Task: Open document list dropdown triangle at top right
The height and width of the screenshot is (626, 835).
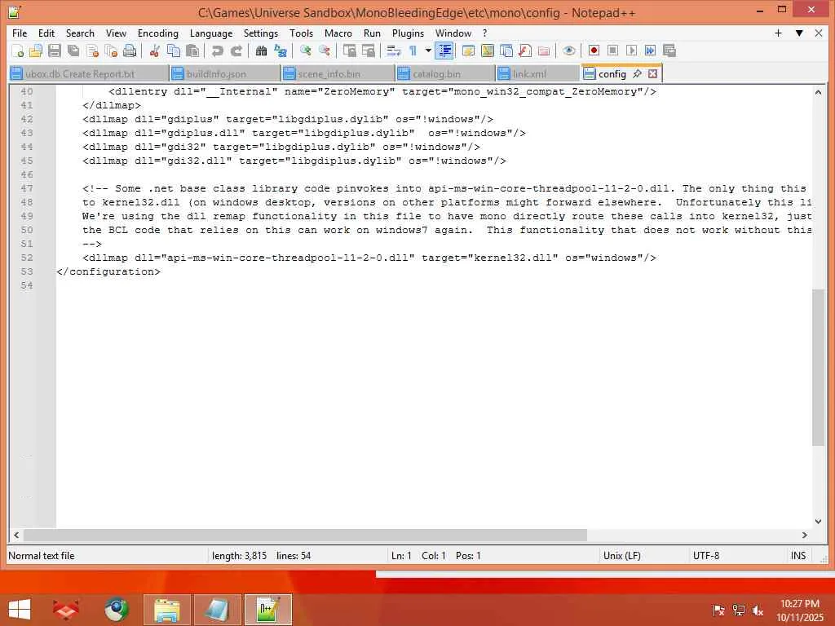Action: coord(799,33)
